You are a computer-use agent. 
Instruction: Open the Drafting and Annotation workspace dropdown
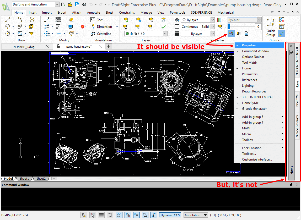click(x=57, y=4)
